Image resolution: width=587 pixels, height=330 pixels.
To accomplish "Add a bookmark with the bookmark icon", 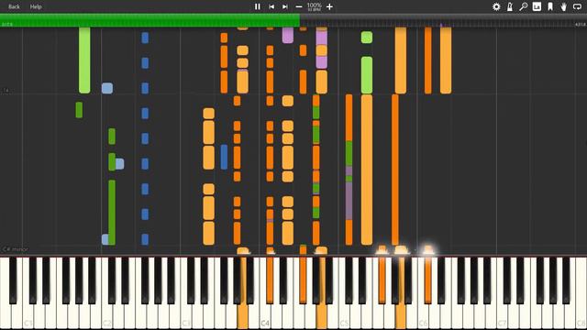I will tap(550, 6).
